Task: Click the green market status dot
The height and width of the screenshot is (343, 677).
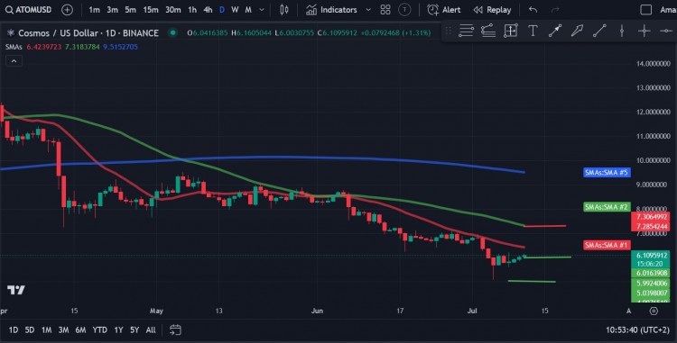Action: [x=172, y=32]
